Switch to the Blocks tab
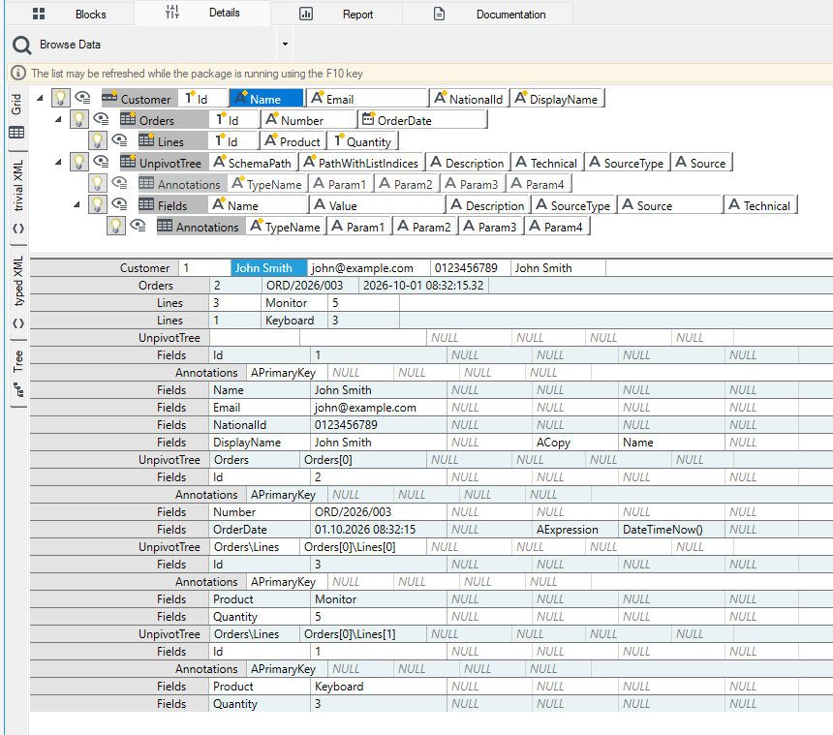This screenshot has width=833, height=735. click(x=70, y=14)
